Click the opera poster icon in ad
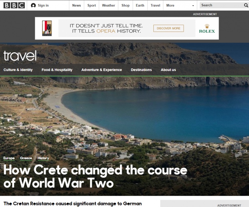 click(x=47, y=28)
